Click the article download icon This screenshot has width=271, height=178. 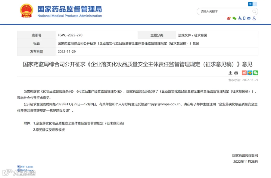point(230,73)
